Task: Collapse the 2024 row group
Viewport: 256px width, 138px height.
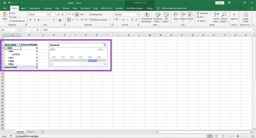Action: tap(6, 48)
